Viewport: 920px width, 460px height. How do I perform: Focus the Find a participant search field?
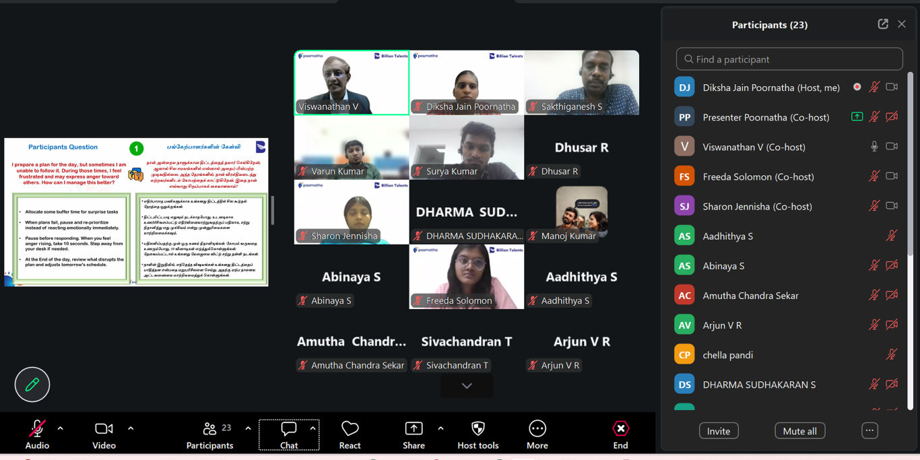coord(789,59)
